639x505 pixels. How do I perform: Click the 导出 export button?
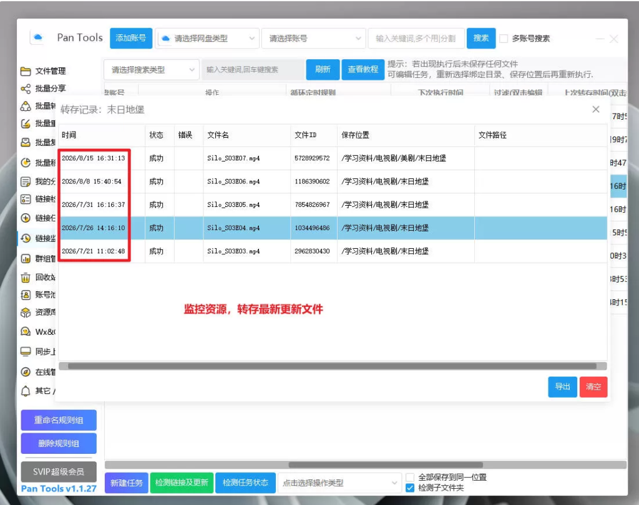tap(562, 387)
